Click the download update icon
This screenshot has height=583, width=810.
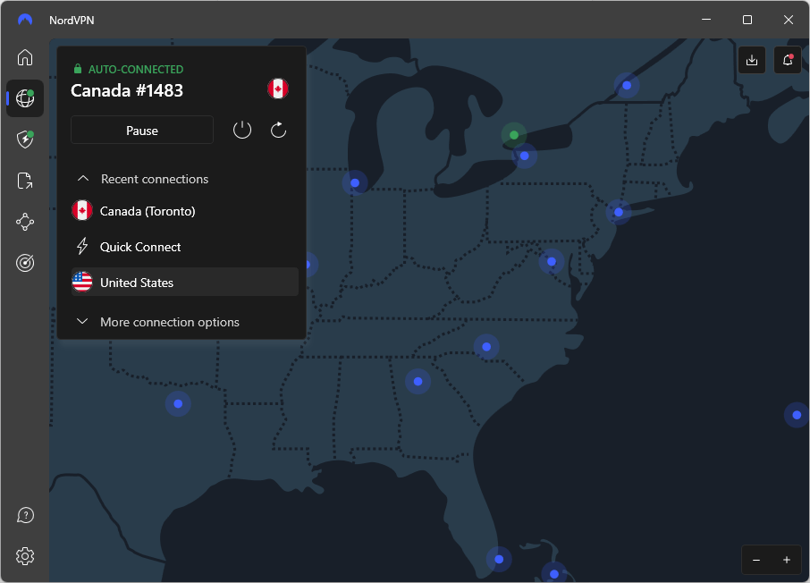[x=752, y=60]
